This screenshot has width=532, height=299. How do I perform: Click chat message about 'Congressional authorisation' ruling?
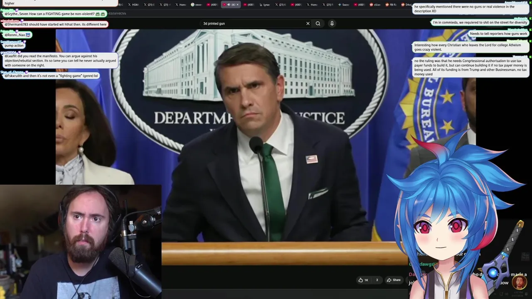point(470,67)
